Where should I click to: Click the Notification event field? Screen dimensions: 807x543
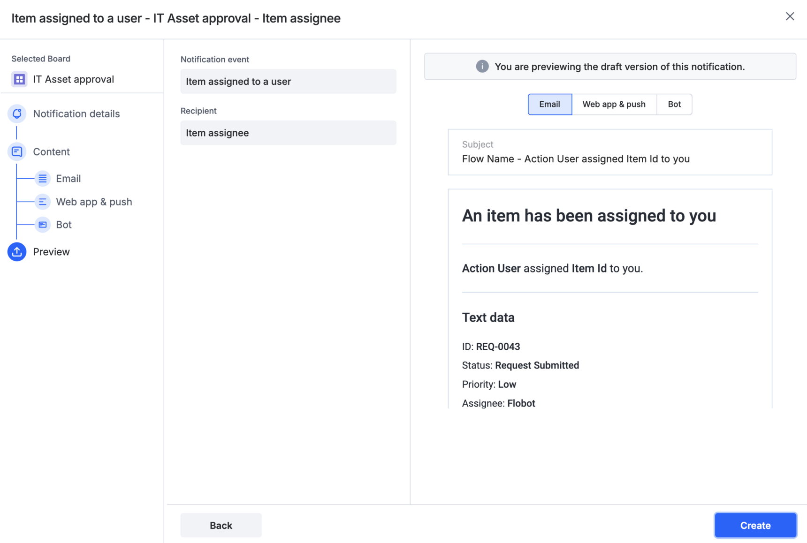click(x=288, y=82)
